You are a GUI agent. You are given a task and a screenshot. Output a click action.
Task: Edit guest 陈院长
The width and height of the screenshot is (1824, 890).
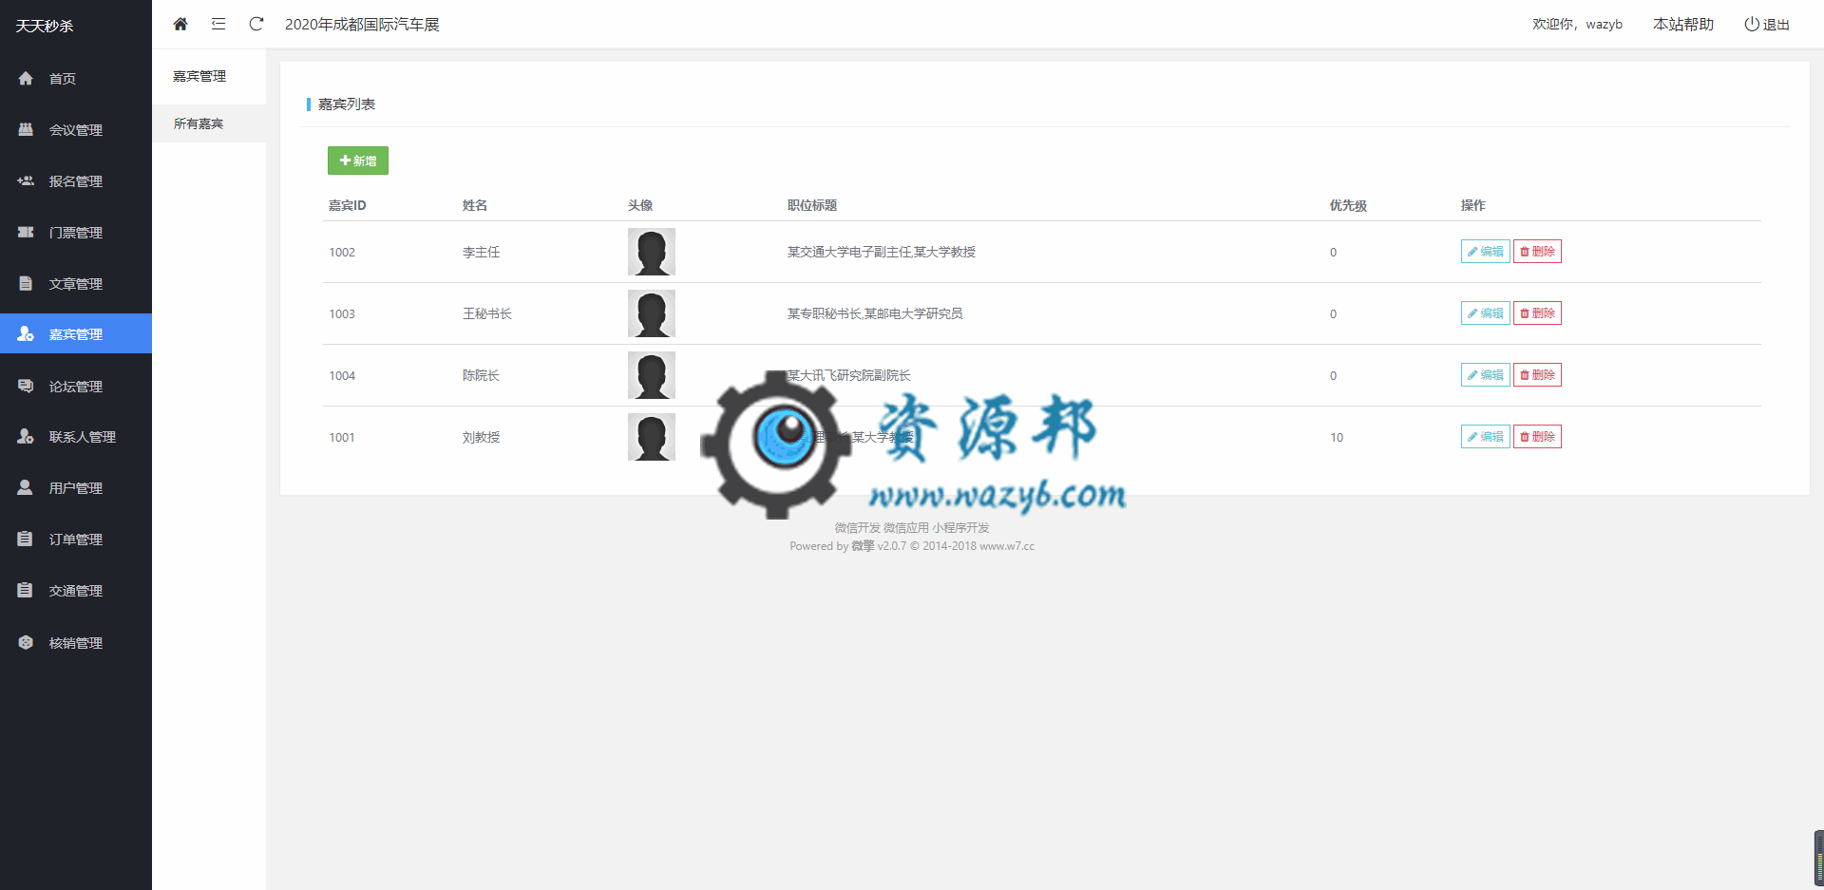pyautogui.click(x=1485, y=375)
